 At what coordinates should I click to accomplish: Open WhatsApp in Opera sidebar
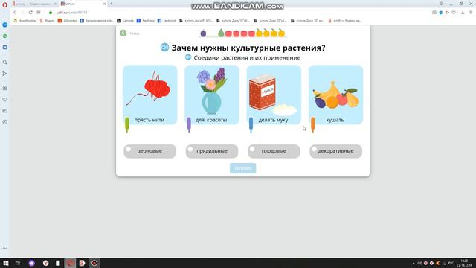[x=5, y=36]
